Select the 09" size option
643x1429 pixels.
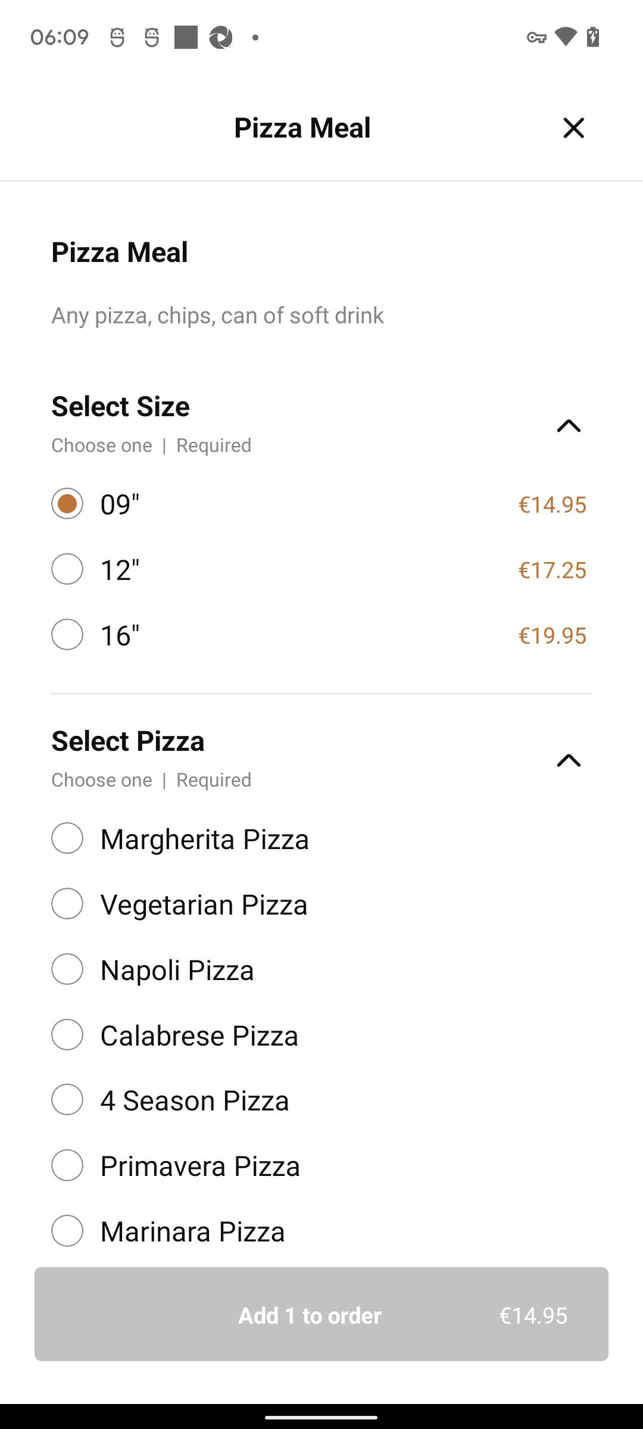pyautogui.click(x=67, y=504)
